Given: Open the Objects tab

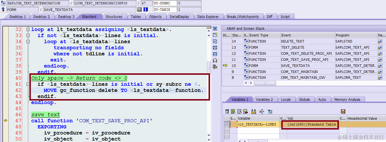Looking at the screenshot, I should point(155,17).
